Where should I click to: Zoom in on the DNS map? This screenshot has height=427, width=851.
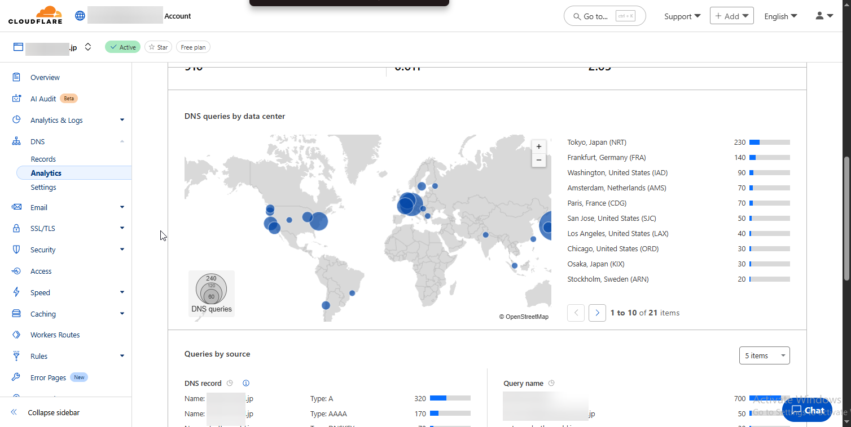539,146
